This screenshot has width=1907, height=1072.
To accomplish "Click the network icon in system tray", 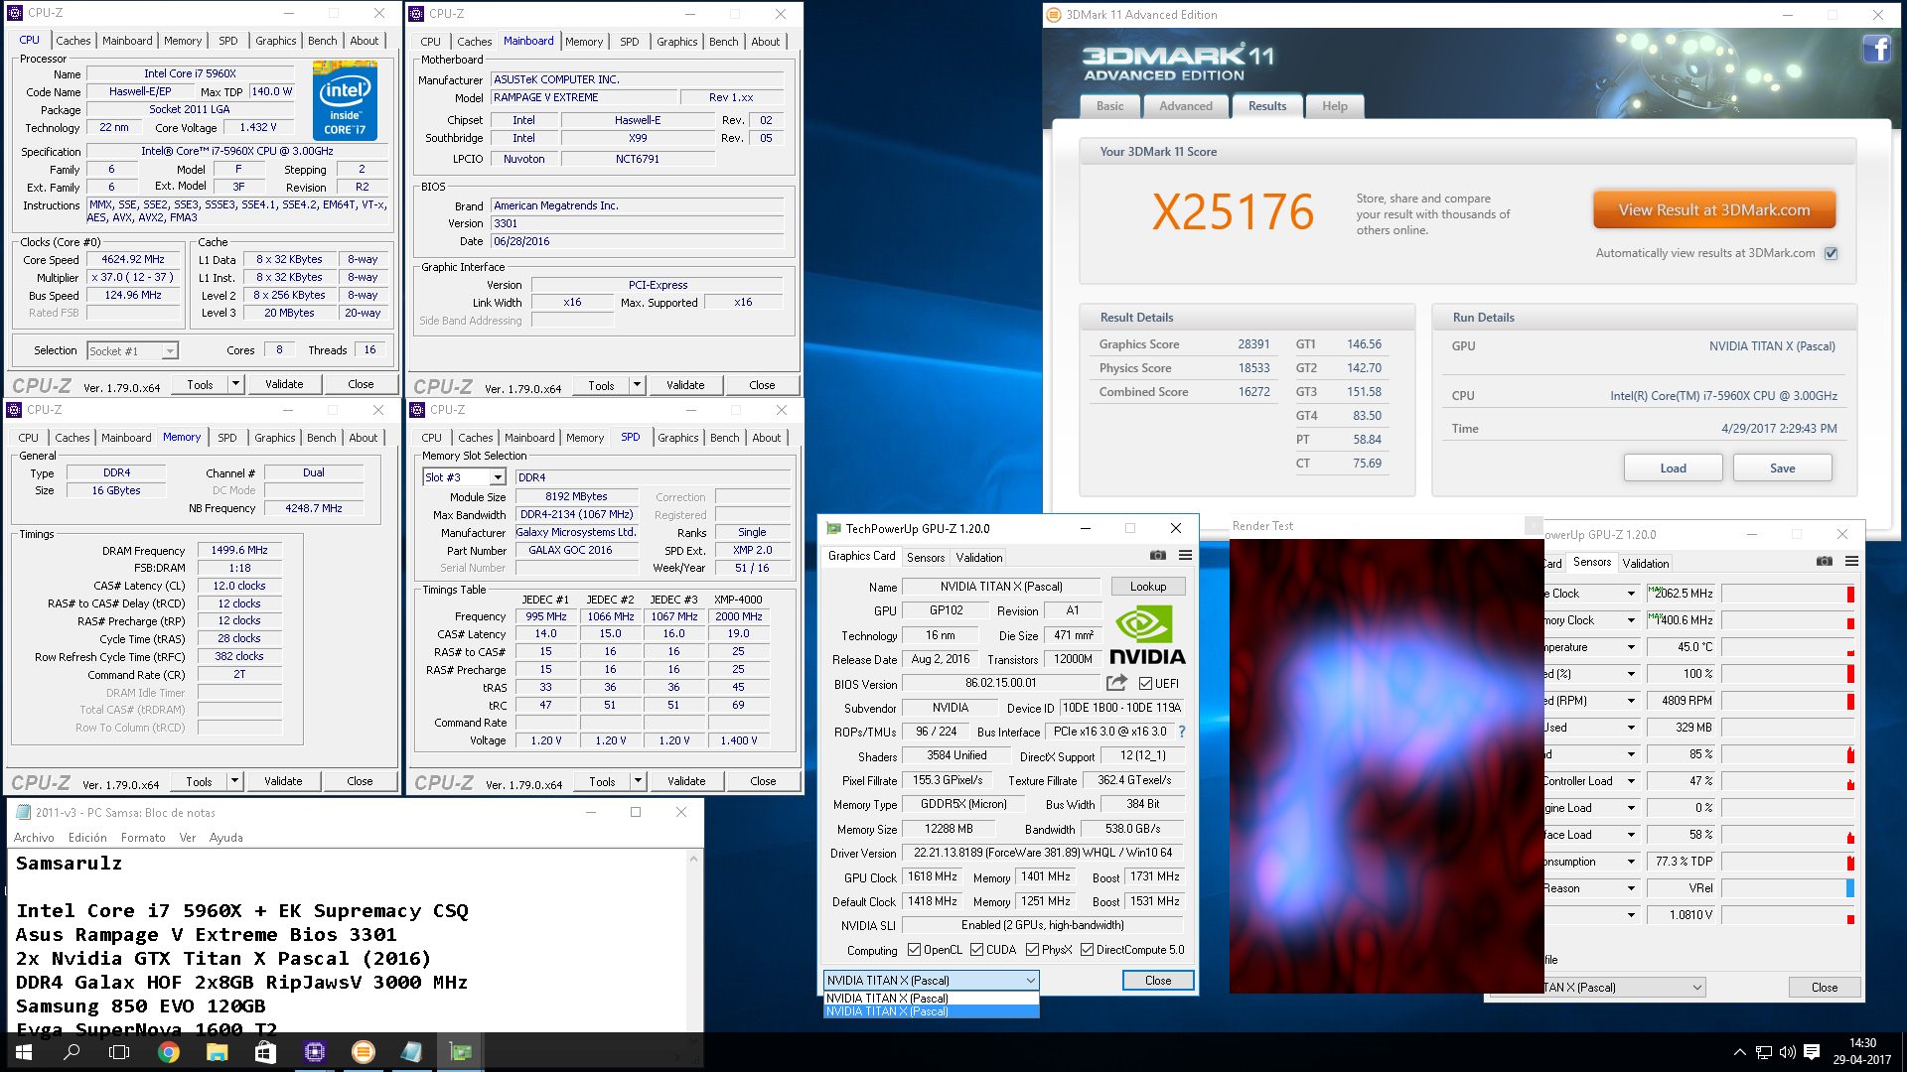I will point(1764,1052).
